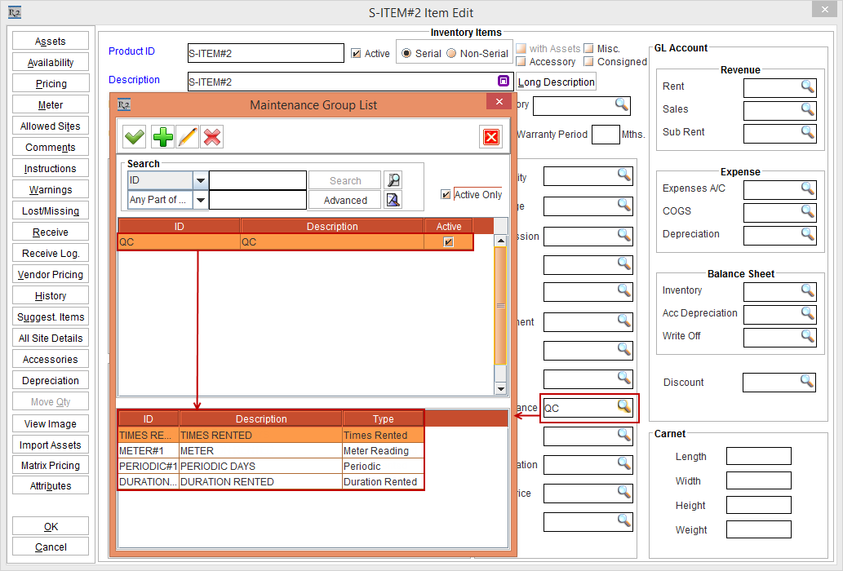Open the Pricing side menu item
This screenshot has height=571, width=843.
(x=51, y=84)
